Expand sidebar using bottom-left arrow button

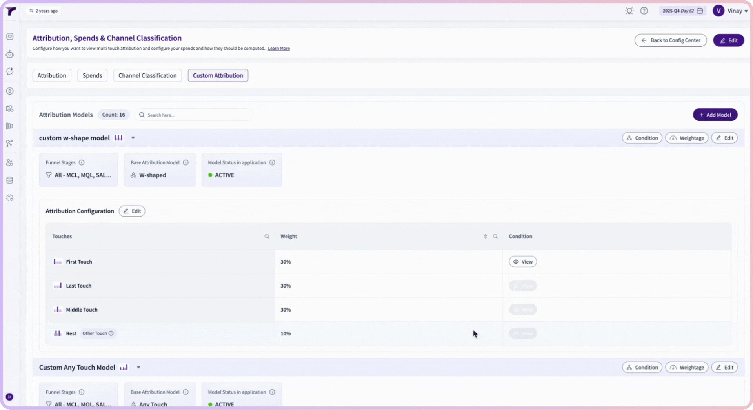pyautogui.click(x=9, y=397)
